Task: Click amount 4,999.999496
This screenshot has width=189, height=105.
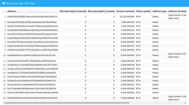Action: [127, 69]
